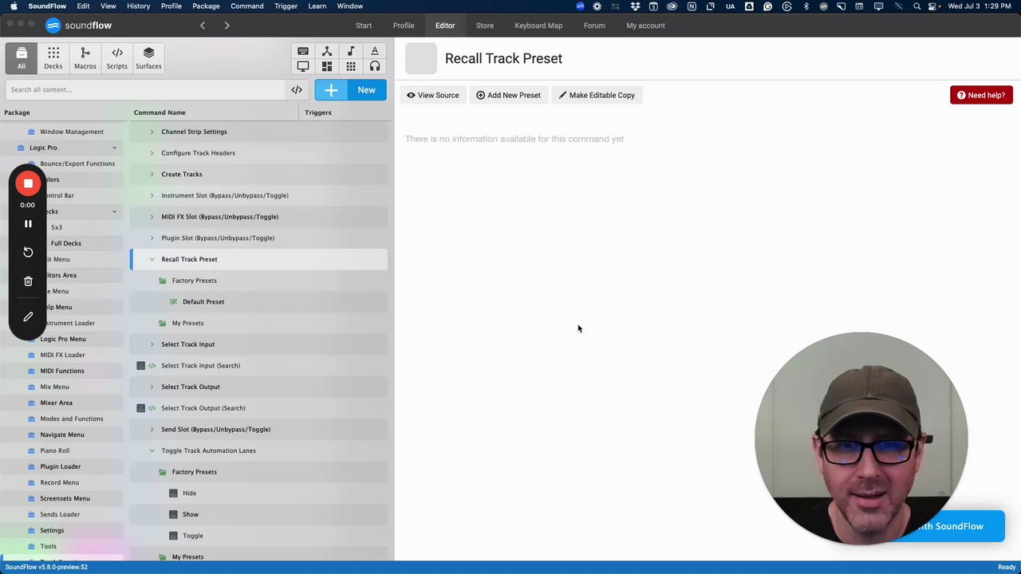Click Add New Preset button

coord(508,95)
